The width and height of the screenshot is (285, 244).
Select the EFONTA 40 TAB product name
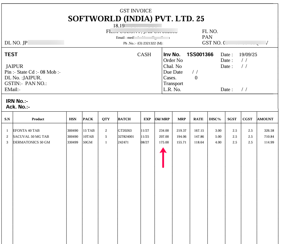(x=26, y=130)
